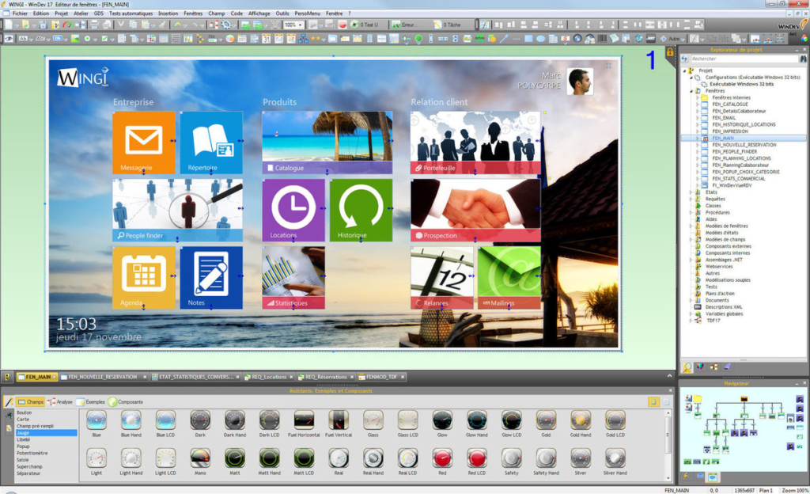
Task: Select the Historique green arrow tile
Action: tap(361, 209)
